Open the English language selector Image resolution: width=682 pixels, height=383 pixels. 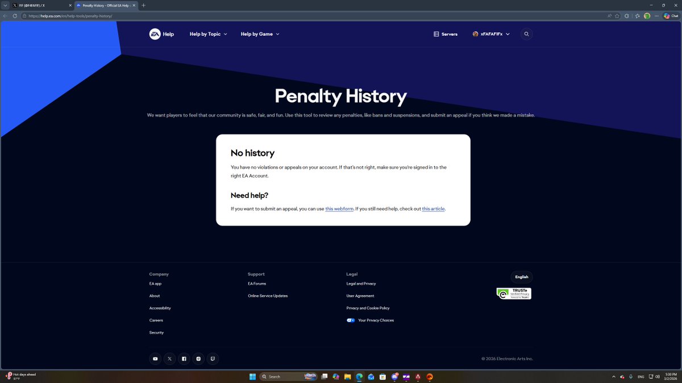522,277
